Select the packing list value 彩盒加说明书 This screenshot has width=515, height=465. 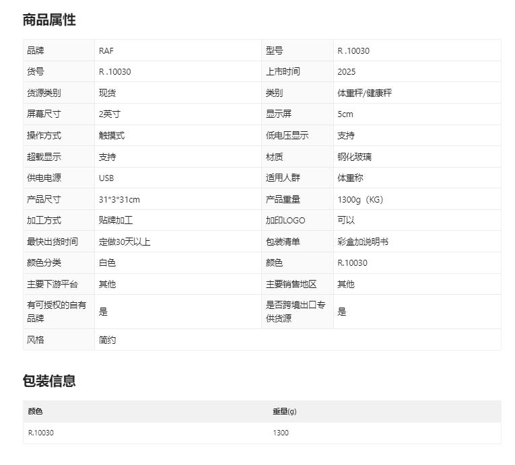[362, 242]
